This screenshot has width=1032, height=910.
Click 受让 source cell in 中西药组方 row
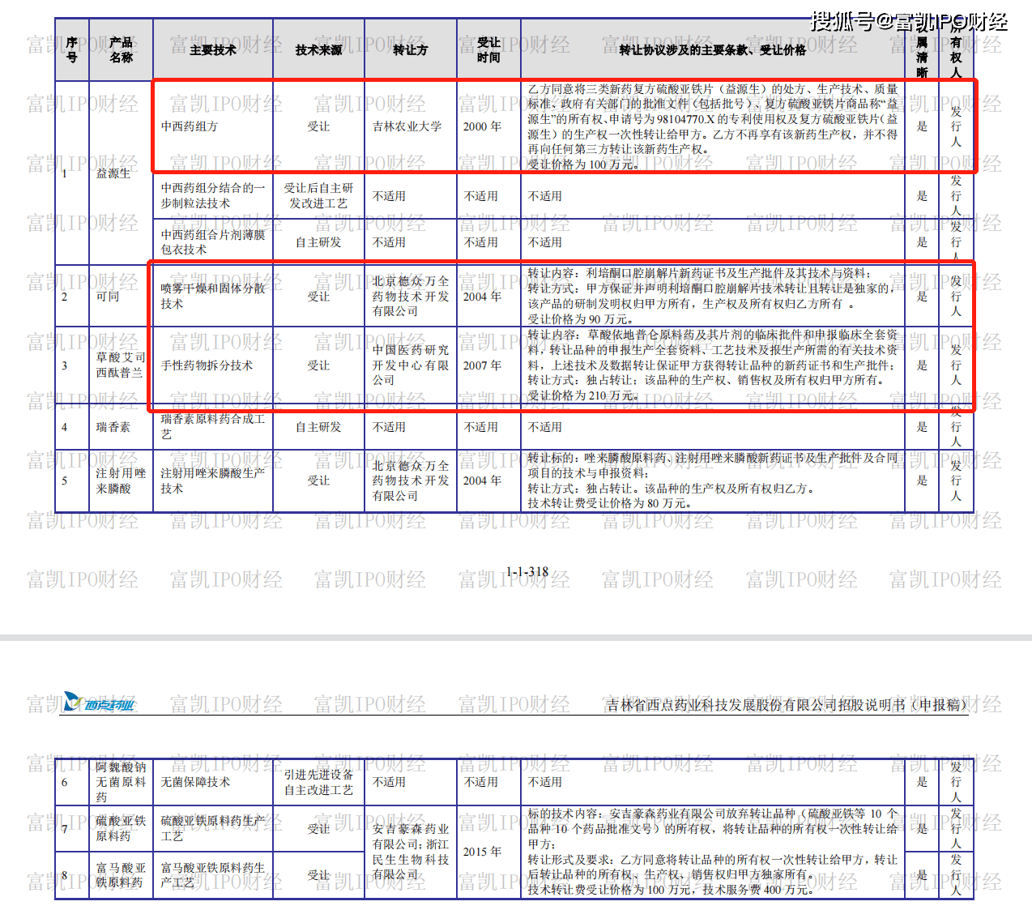[318, 126]
